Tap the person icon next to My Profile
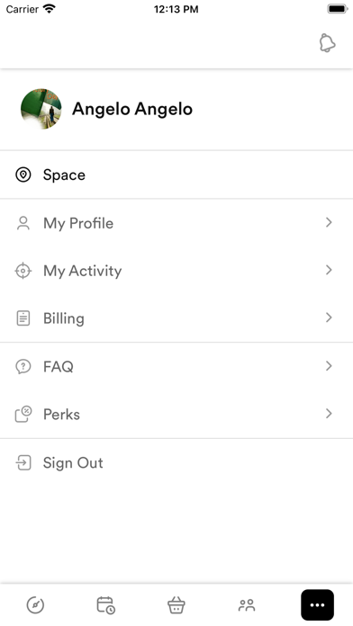This screenshot has height=626, width=353. point(23,223)
